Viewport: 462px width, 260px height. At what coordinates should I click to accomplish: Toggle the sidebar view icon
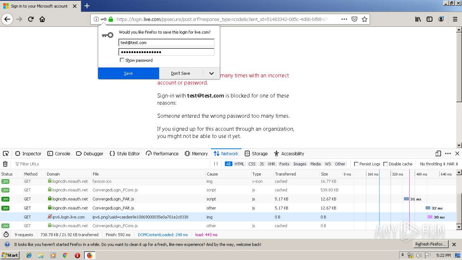(430, 19)
